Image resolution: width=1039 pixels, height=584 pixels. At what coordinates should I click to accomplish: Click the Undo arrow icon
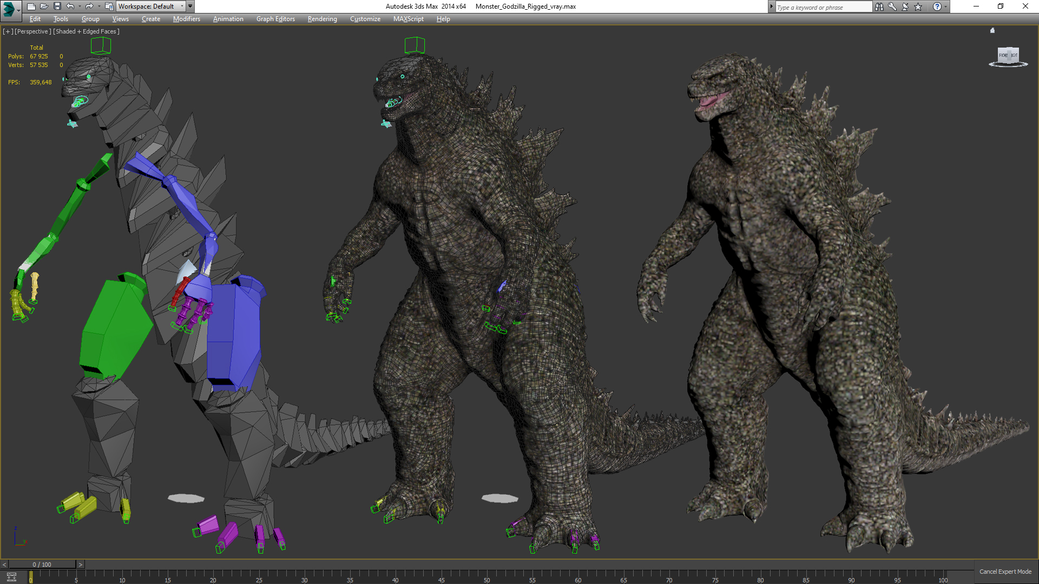click(70, 6)
